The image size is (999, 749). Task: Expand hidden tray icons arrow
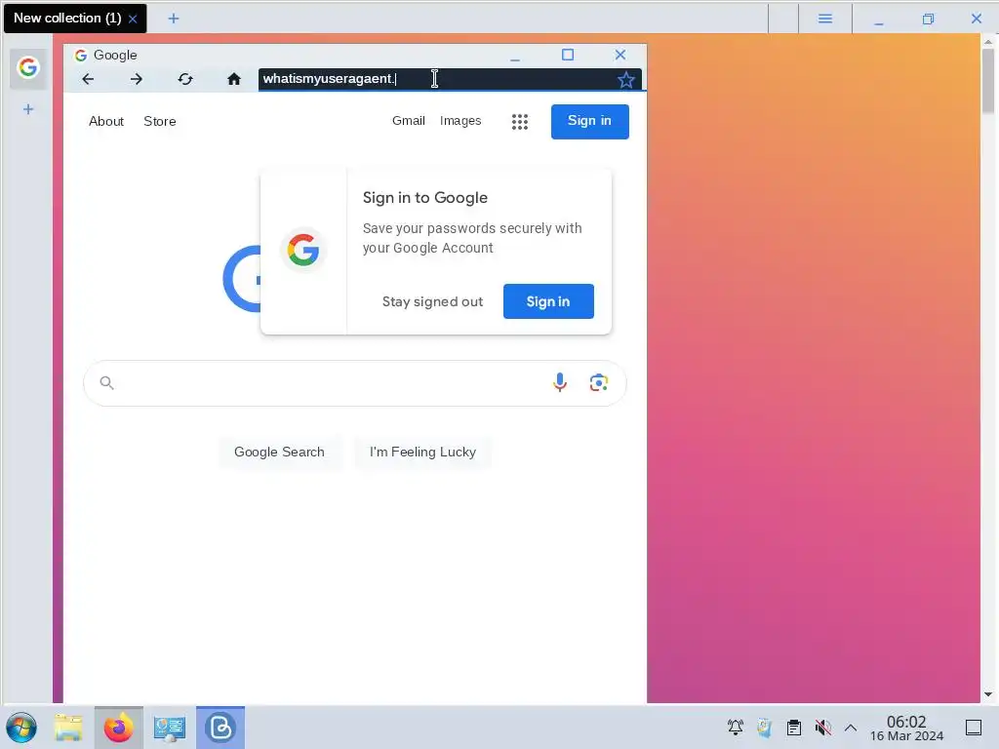pyautogui.click(x=851, y=728)
